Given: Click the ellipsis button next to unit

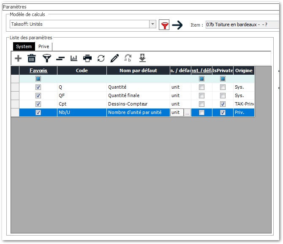Looking at the screenshot, I should tap(187, 112).
